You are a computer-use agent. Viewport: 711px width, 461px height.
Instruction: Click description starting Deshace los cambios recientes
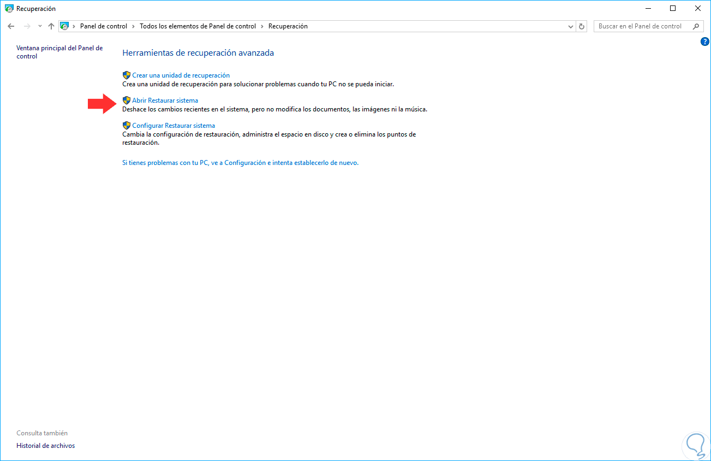(275, 109)
